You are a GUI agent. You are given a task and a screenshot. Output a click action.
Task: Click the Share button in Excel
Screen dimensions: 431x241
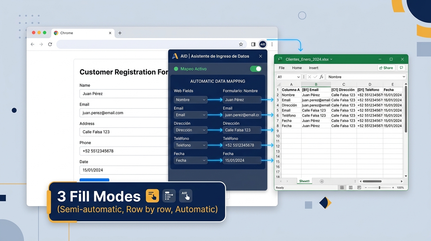(x=386, y=68)
